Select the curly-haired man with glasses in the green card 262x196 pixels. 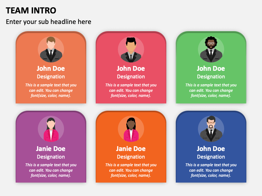pos(211,49)
